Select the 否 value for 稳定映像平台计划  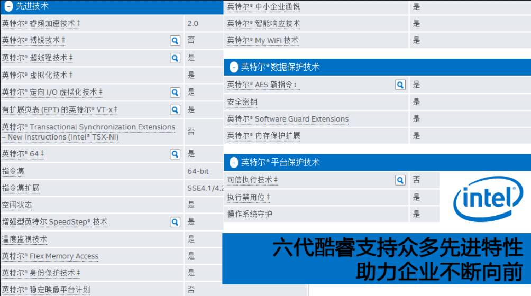point(191,290)
